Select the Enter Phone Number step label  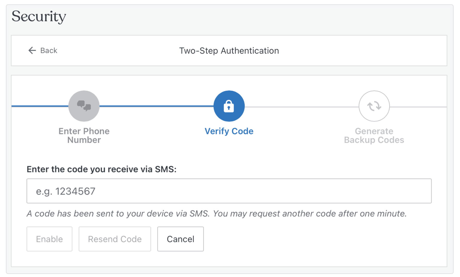tap(84, 135)
